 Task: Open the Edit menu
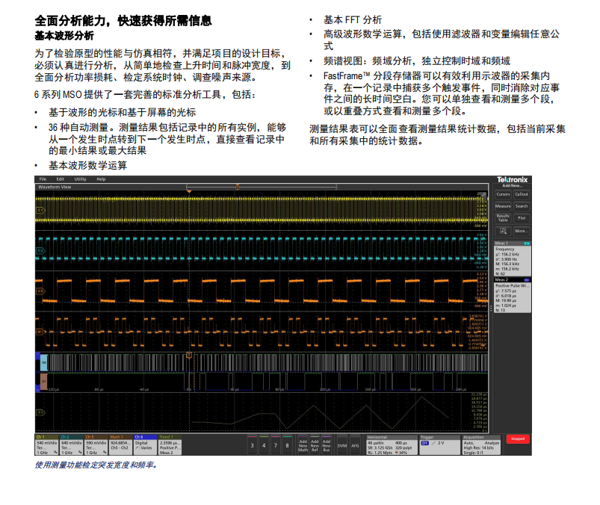60,179
